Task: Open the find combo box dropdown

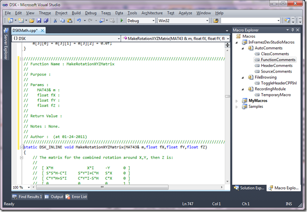Action: click(x=278, y=21)
